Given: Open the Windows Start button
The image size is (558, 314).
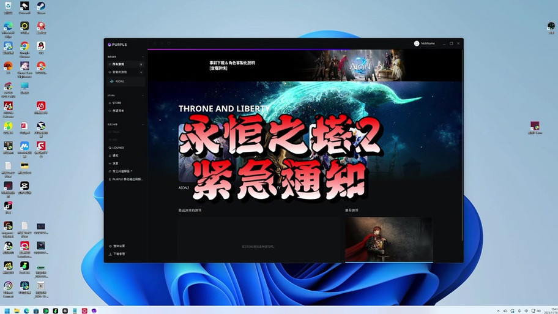Looking at the screenshot, I should 7,311.
